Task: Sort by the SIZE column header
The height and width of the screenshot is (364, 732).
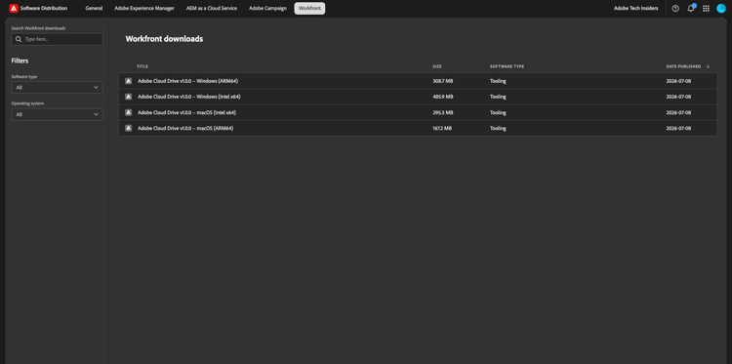Action: point(437,66)
